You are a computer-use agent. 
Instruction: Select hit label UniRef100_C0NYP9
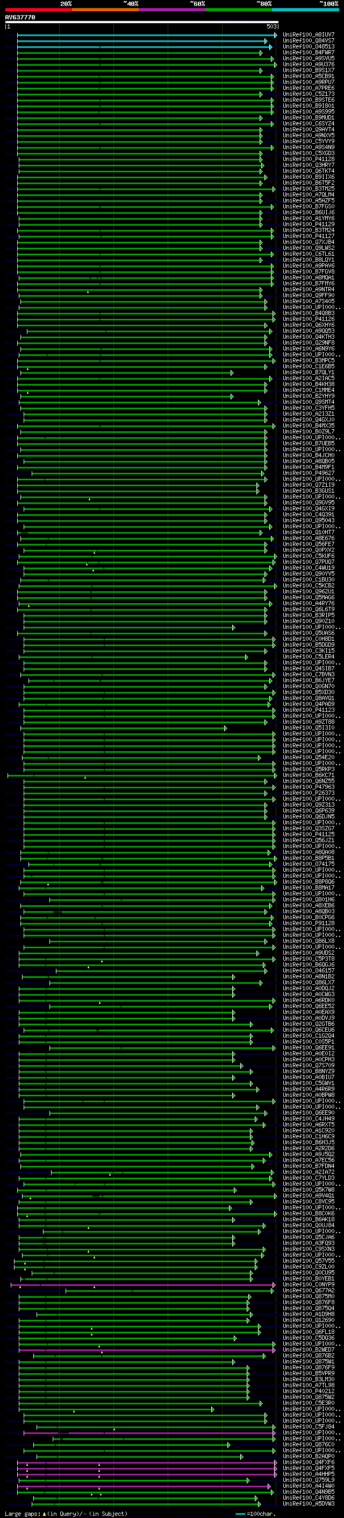click(309, 1285)
